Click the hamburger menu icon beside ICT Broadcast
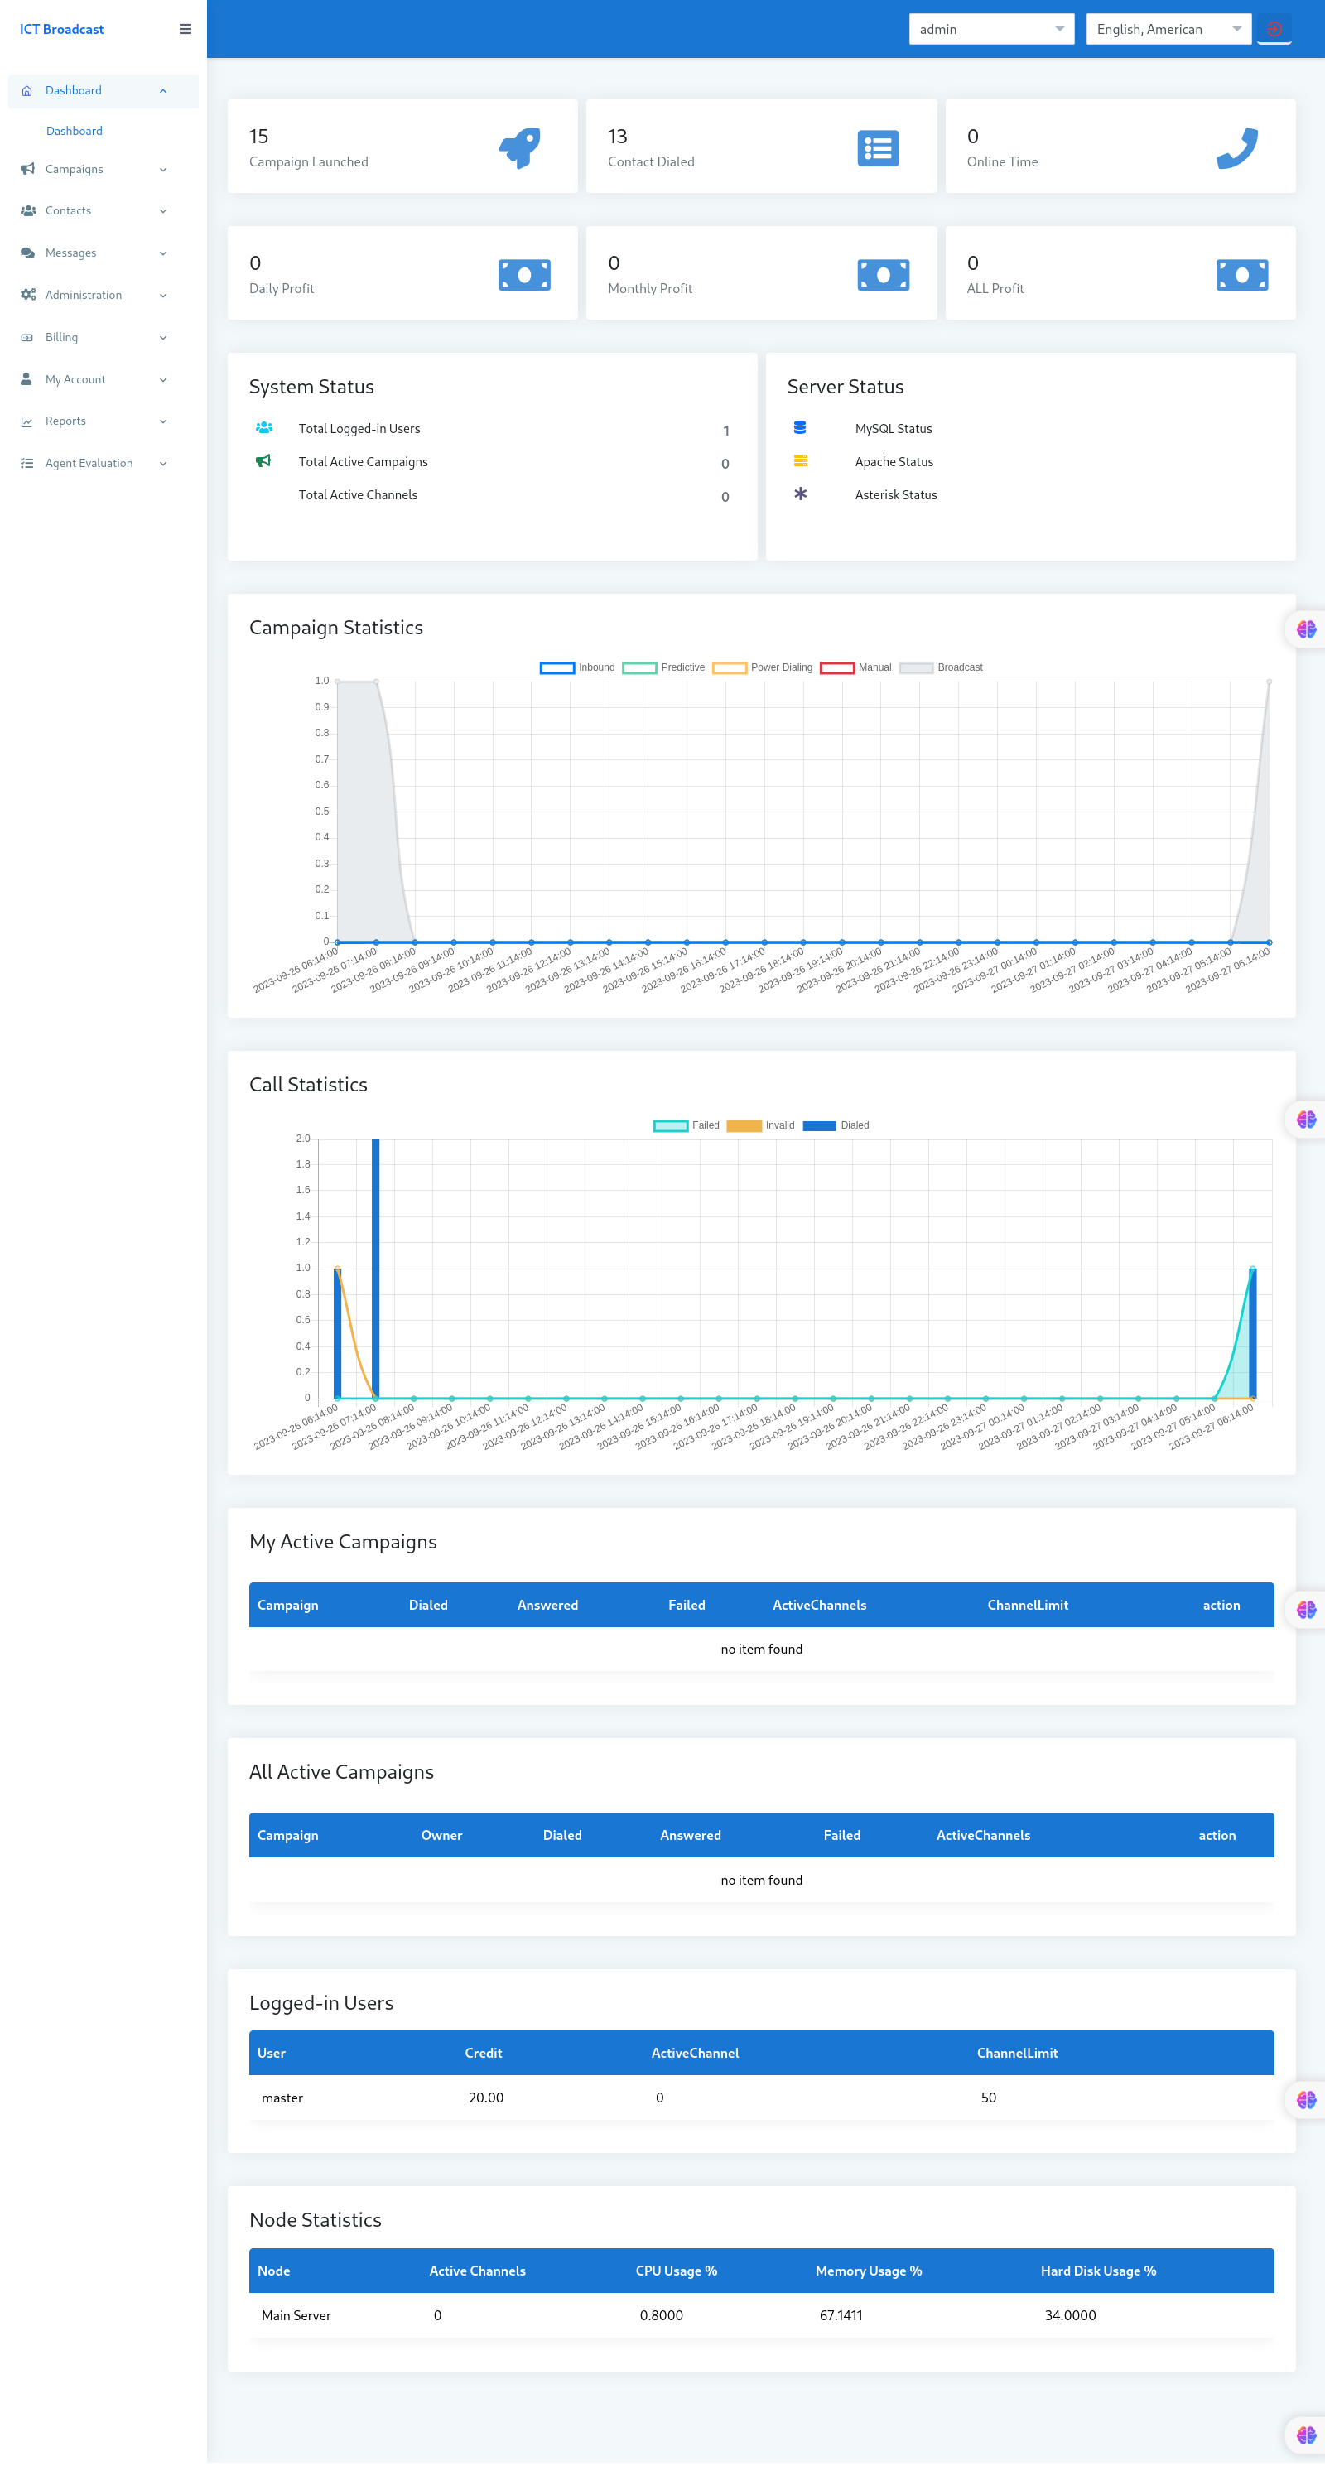This screenshot has height=2466, width=1325. pyautogui.click(x=185, y=29)
